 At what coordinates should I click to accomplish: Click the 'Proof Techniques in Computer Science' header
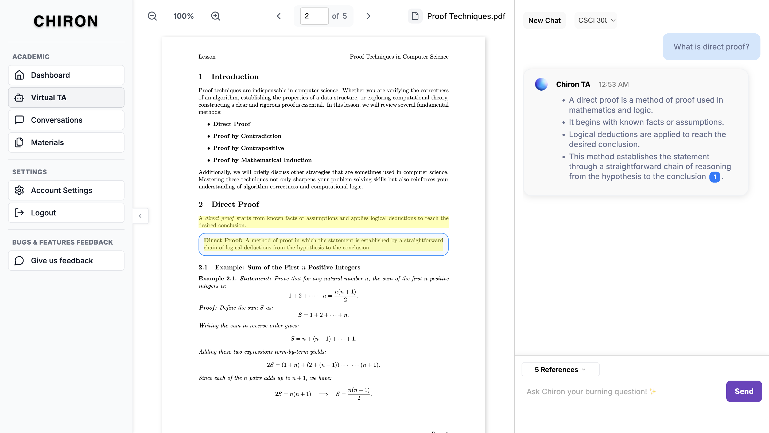click(399, 57)
